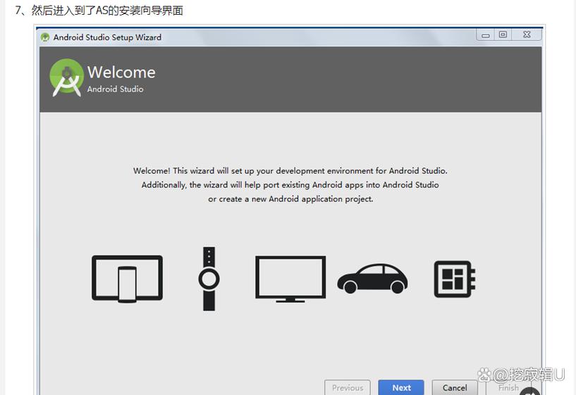Click the Android Auto car icon
576x395 pixels.
[372, 278]
